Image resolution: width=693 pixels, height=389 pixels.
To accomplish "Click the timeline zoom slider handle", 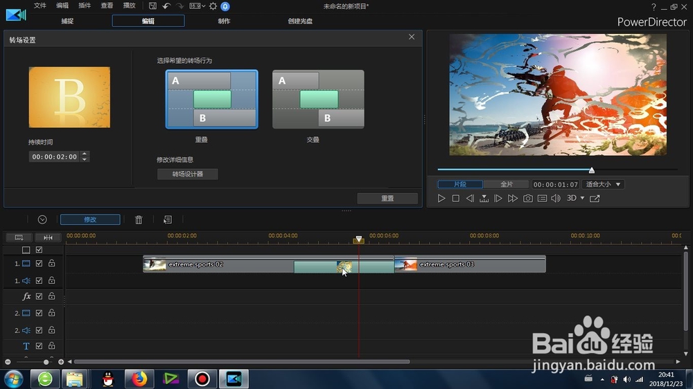I will click(46, 362).
